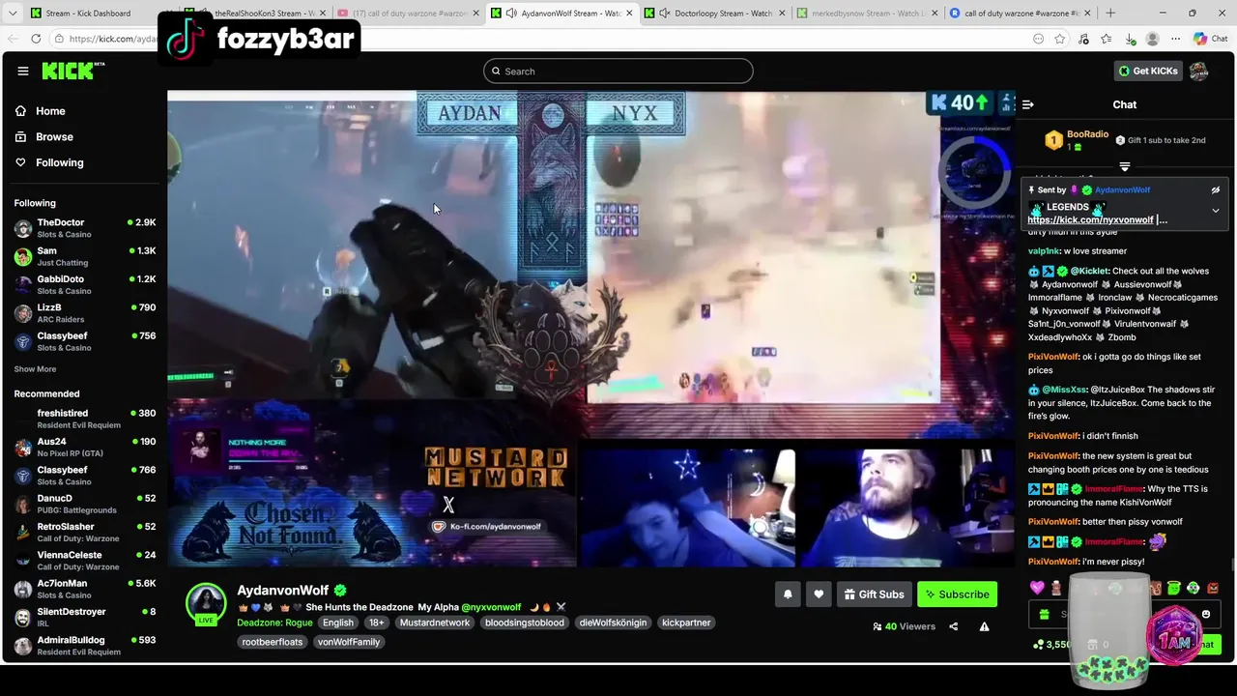1237x696 pixels.
Task: Expand pinned message chevron
Action: pos(1216,210)
